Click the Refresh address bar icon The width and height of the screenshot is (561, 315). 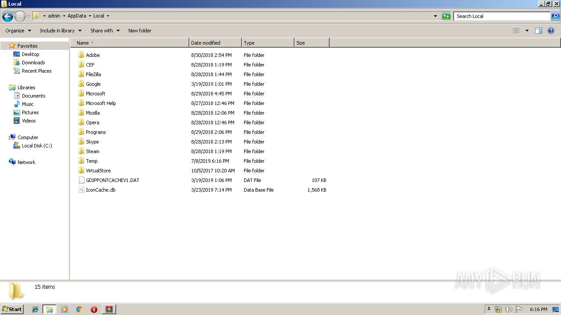446,16
